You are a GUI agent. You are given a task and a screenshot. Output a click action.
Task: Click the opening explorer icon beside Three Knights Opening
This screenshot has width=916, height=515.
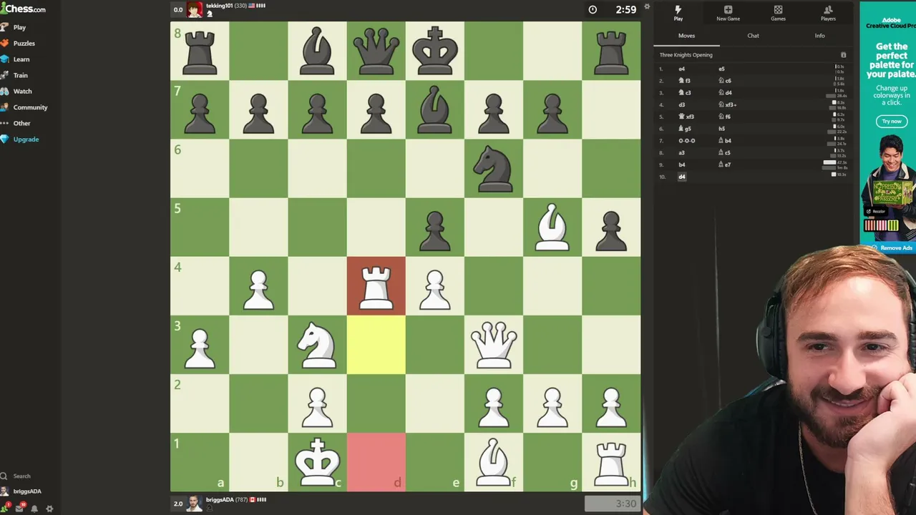coord(843,55)
